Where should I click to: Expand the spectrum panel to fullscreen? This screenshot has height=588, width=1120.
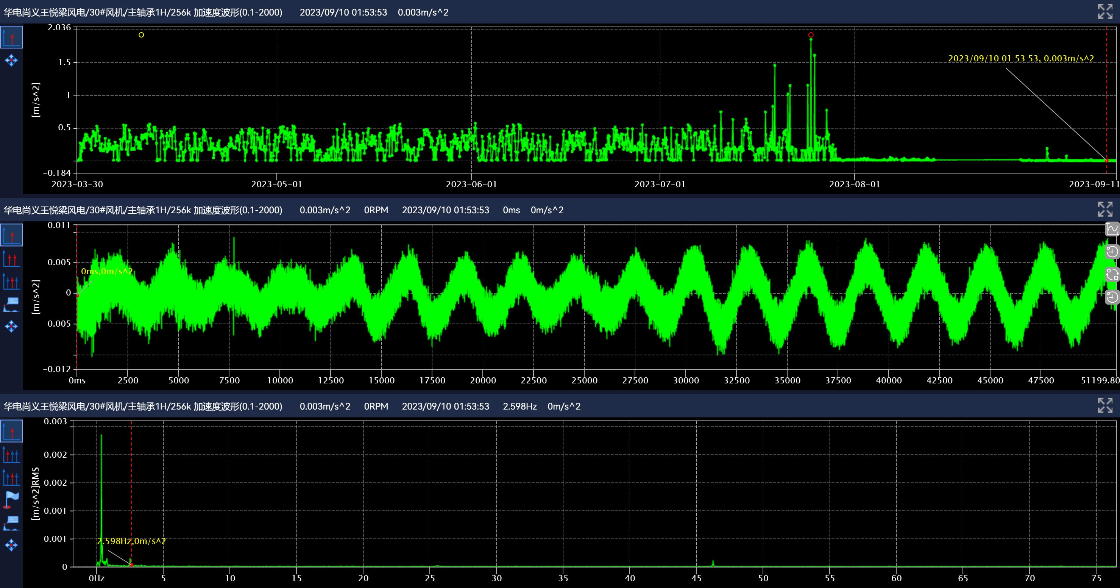click(x=1105, y=405)
